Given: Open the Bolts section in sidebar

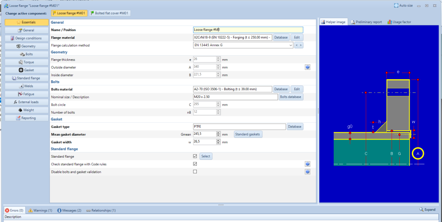Looking at the screenshot, I should (x=26, y=54).
